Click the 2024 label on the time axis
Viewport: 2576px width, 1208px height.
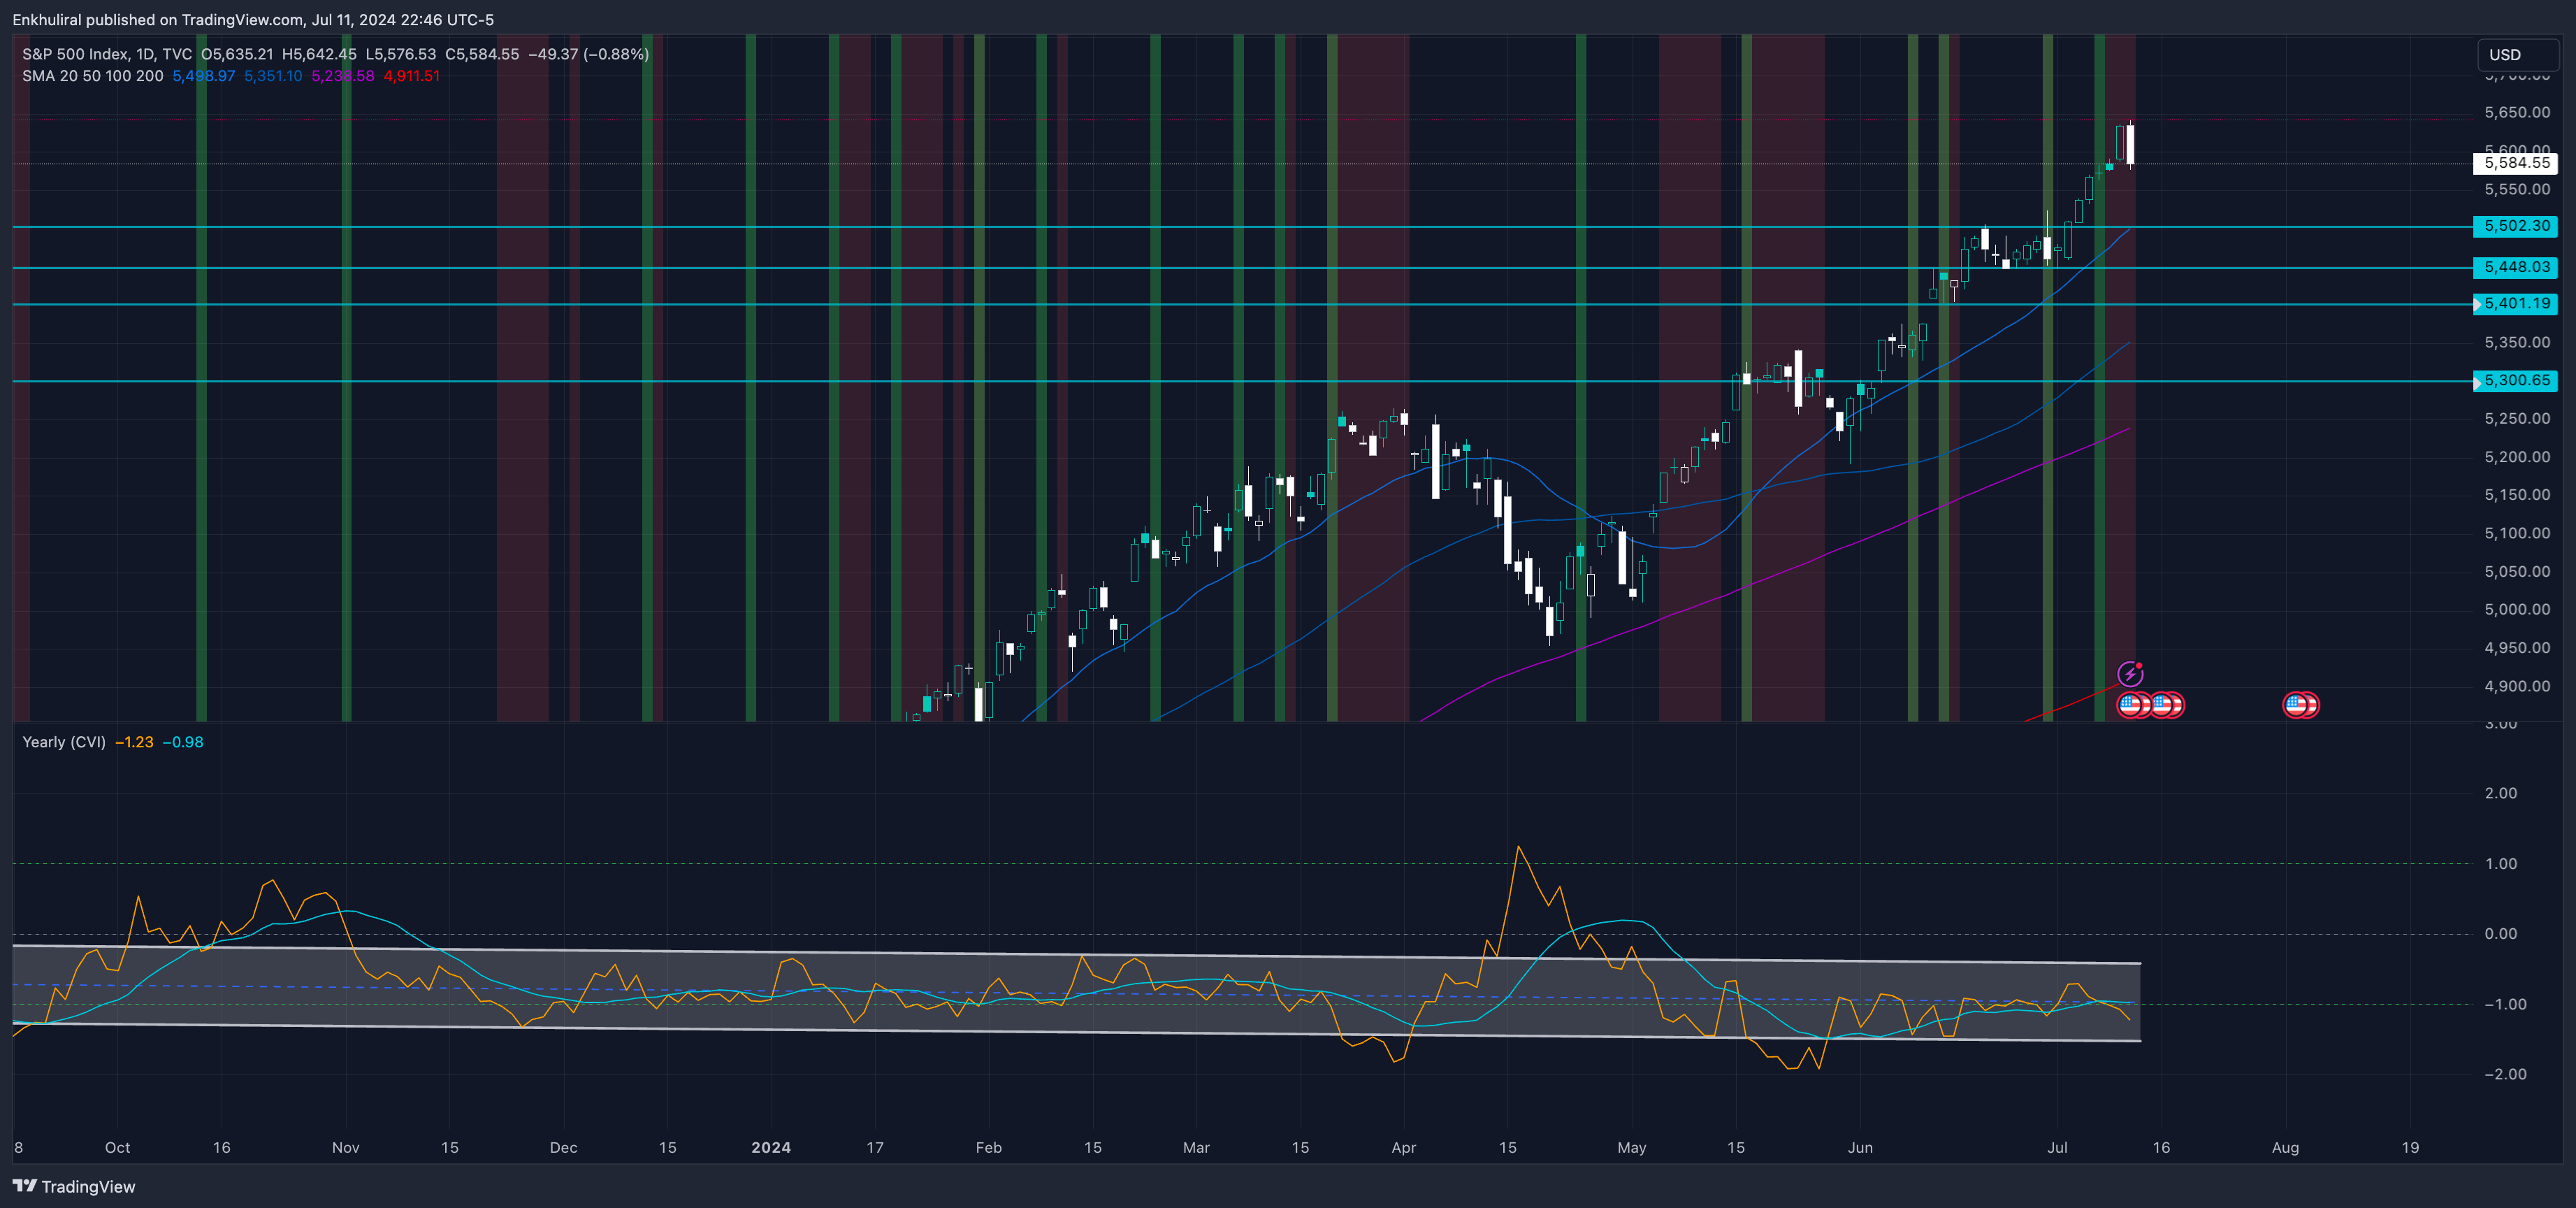(770, 1147)
